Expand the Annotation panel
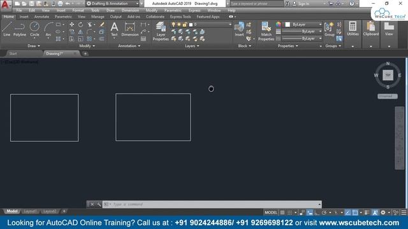Viewport: 408px width, 229px height. (129, 46)
